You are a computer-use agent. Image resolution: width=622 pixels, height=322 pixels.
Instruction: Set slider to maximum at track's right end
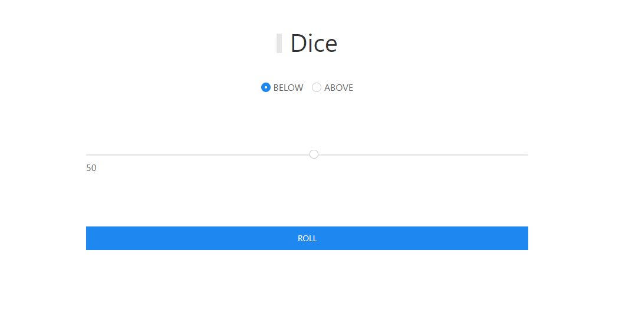[527, 155]
